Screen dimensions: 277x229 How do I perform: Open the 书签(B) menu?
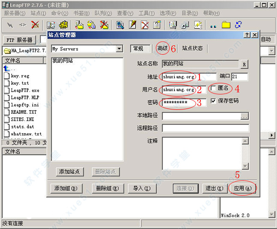coord(81,13)
